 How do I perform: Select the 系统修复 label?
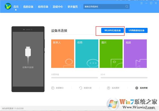pyautogui.click(x=144, y=88)
